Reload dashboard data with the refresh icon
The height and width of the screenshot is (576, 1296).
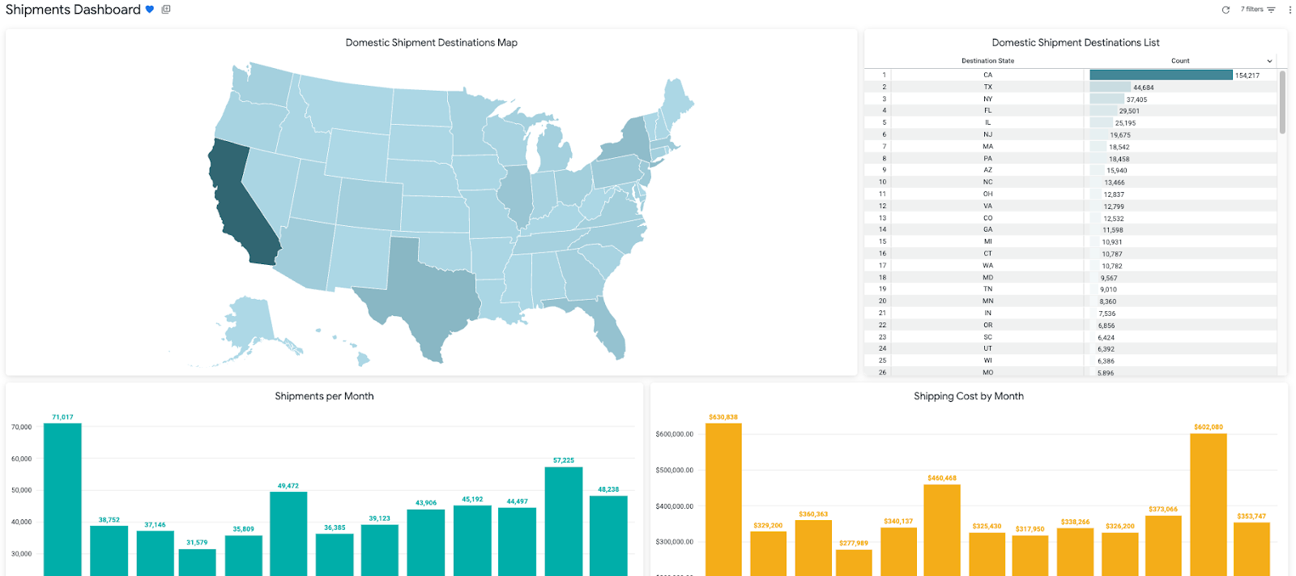pos(1226,10)
